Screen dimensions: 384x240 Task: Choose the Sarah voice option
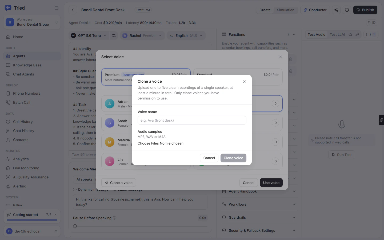pos(146,123)
